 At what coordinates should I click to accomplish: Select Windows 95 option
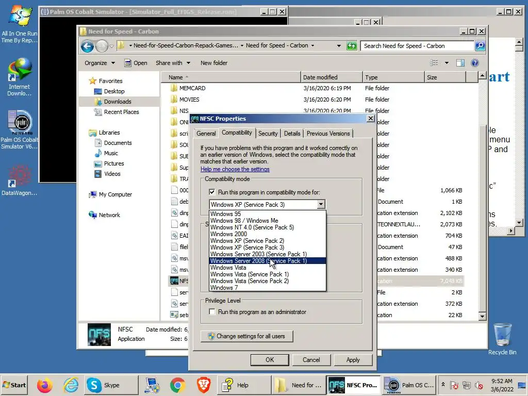[268, 214]
